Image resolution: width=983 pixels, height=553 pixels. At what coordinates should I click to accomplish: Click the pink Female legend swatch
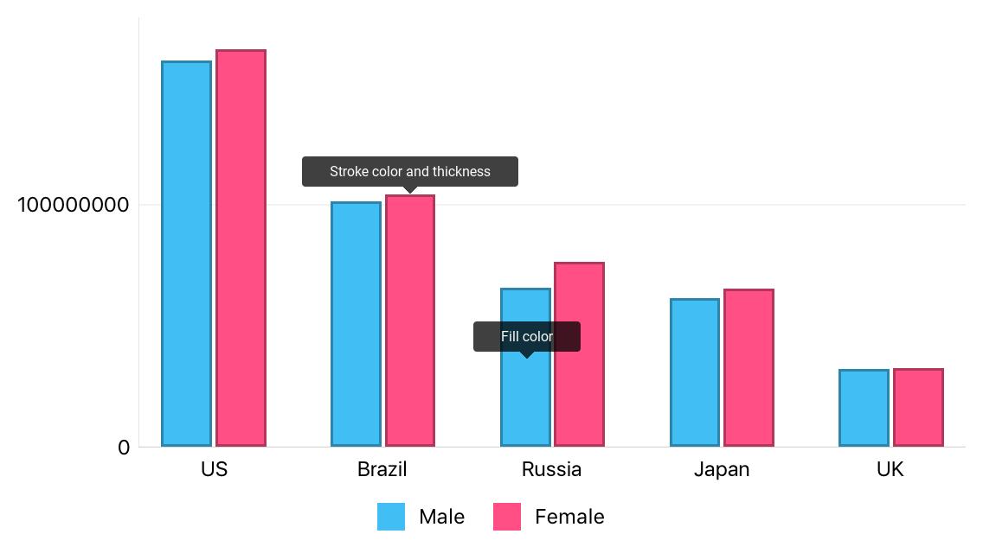point(507,517)
